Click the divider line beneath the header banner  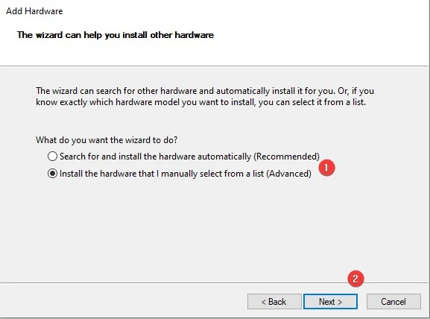(x=214, y=66)
